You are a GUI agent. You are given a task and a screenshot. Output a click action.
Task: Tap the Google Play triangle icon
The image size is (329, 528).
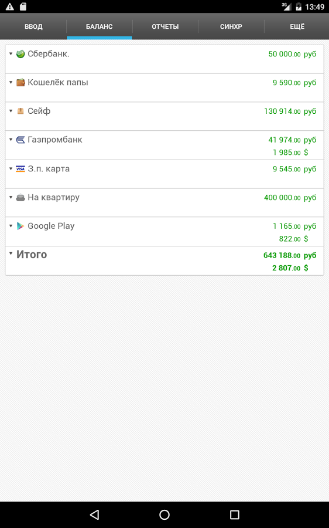(20, 226)
